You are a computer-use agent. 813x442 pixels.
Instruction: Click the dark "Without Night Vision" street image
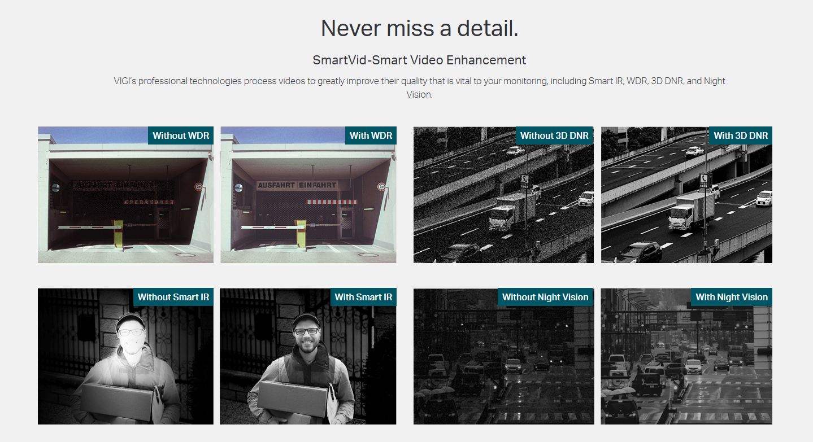503,367
